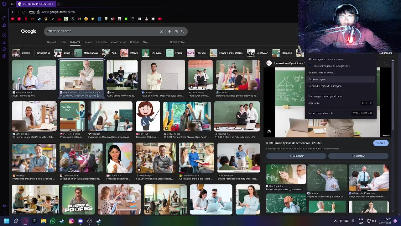Screen dimensions: 401x226
Task: Open OBS Studio from taskbar
Action: (x=90, y=221)
